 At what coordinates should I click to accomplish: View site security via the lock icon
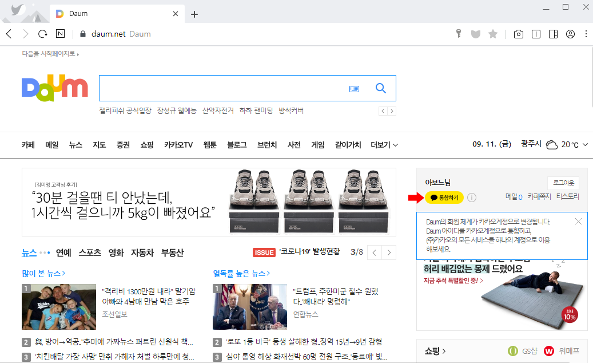click(x=83, y=34)
